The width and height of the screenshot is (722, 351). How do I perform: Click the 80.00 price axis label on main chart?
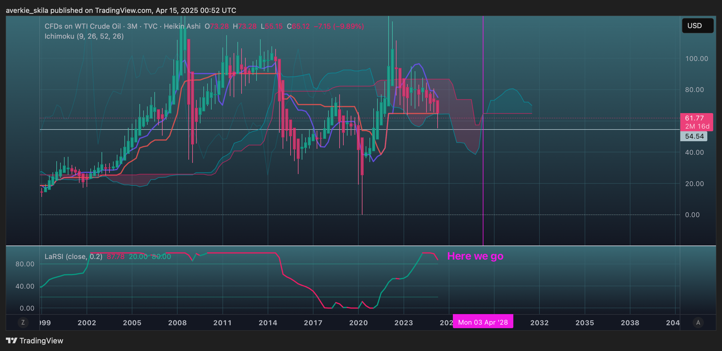(694, 90)
